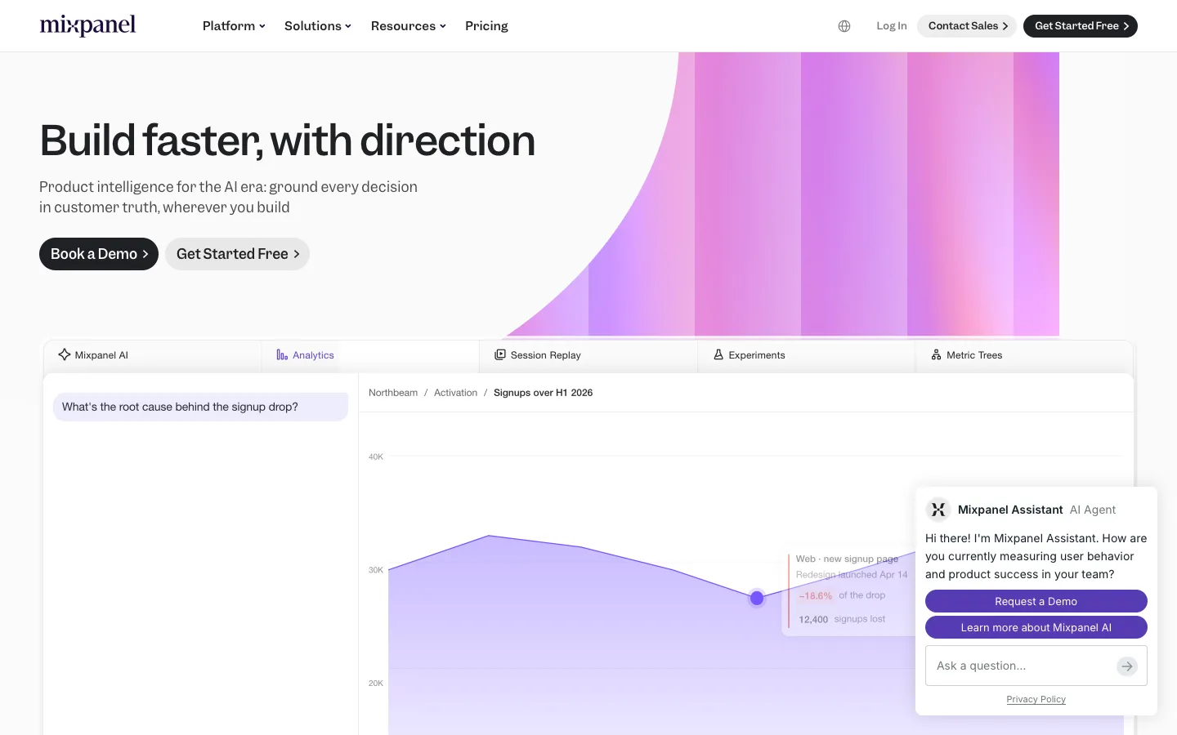Image resolution: width=1177 pixels, height=735 pixels.
Task: Open the Pricing page
Action: (x=486, y=26)
